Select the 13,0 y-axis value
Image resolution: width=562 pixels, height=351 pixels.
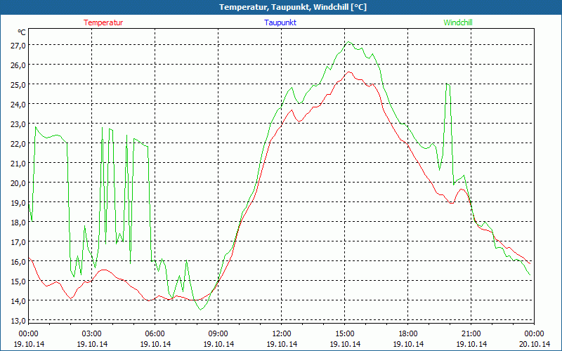click(18, 321)
